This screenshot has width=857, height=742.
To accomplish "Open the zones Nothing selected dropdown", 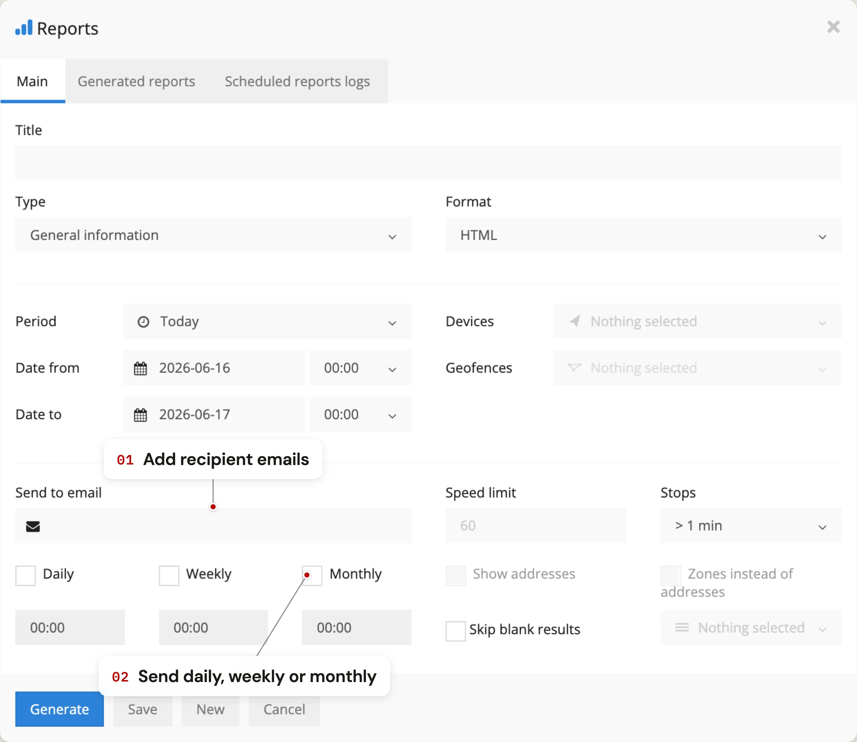I will (751, 627).
